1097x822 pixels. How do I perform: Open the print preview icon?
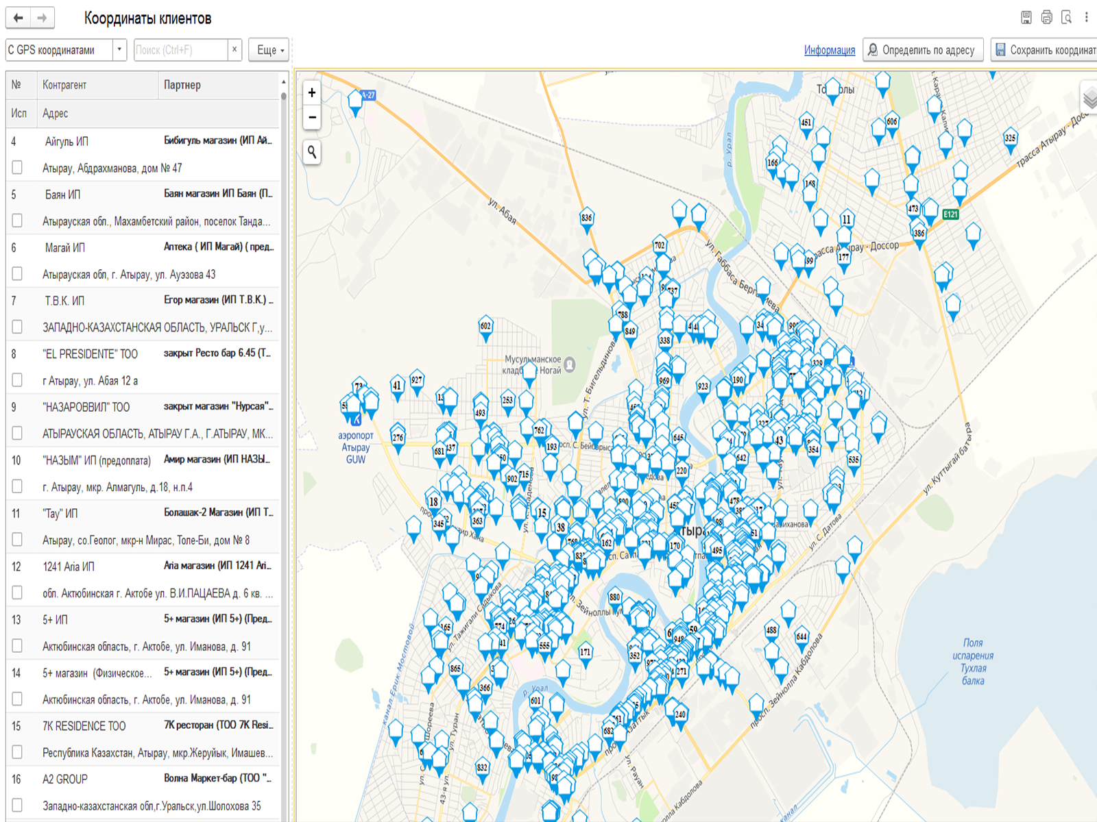click(1066, 18)
